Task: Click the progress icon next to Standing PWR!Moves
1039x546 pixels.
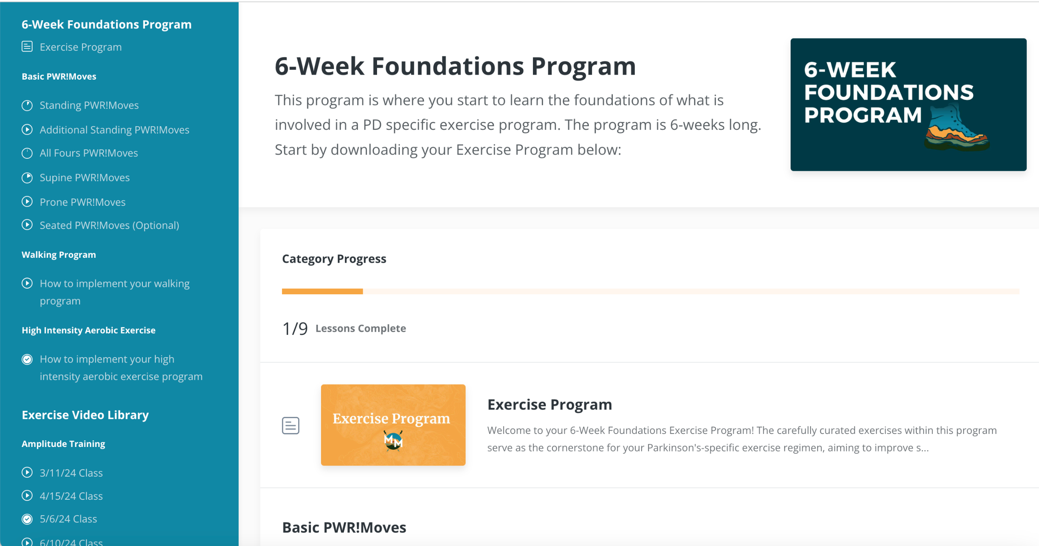Action: pos(27,106)
